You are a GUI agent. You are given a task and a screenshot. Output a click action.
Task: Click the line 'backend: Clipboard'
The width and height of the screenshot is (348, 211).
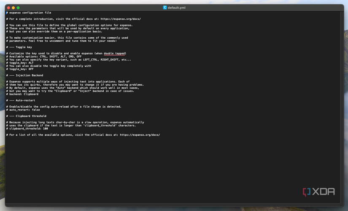click(x=22, y=94)
